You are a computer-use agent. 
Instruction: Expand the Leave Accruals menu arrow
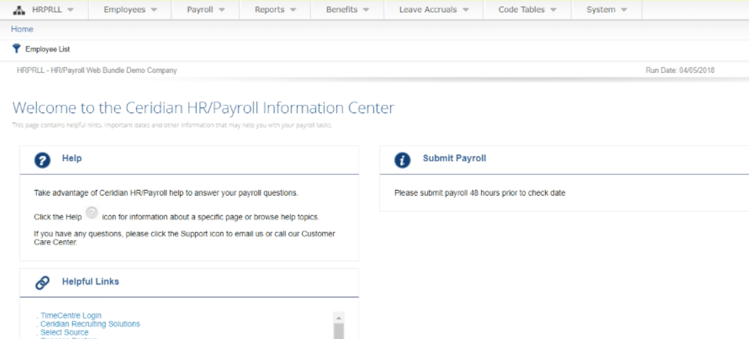466,10
